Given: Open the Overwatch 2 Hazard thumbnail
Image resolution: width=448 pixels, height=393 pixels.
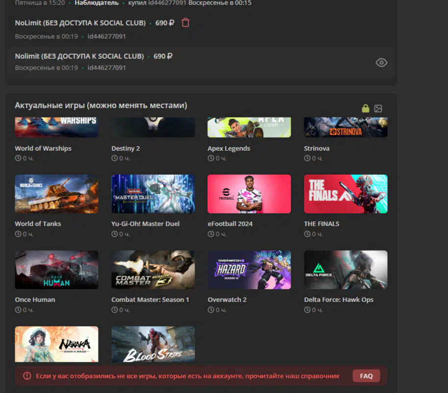Looking at the screenshot, I should [249, 270].
